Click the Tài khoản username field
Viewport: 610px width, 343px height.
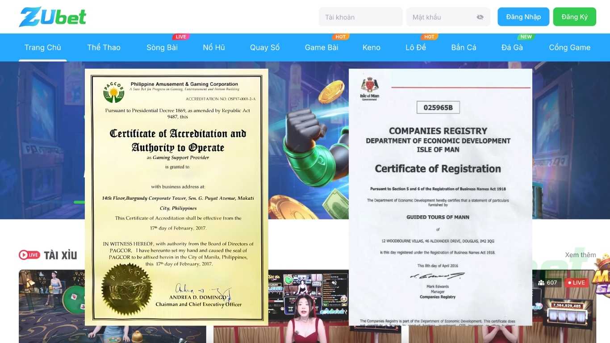point(360,17)
